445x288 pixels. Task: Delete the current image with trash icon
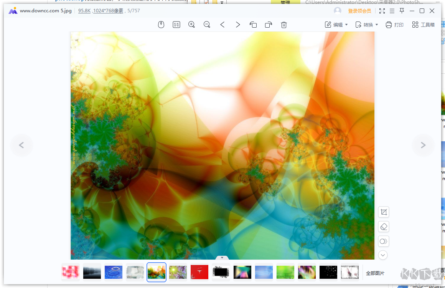click(x=284, y=25)
